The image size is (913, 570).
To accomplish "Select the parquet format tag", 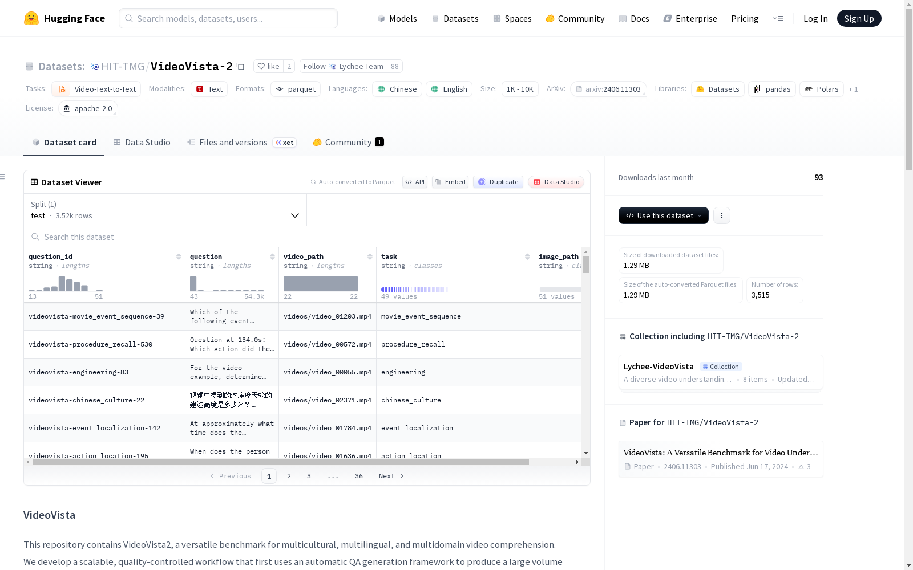I will tap(296, 89).
